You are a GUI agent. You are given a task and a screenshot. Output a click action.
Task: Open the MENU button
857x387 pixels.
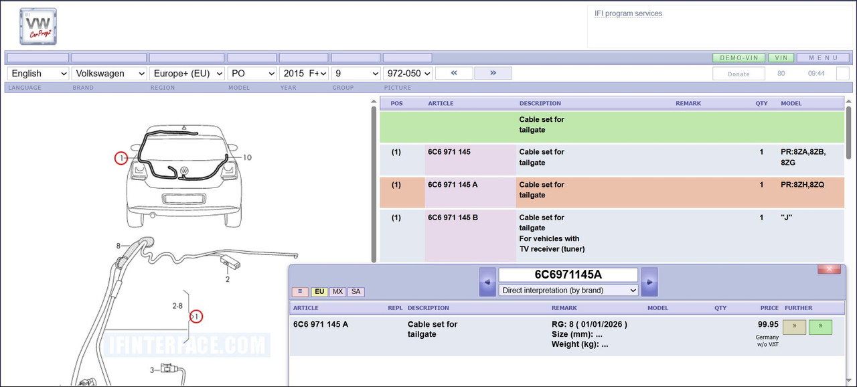click(x=823, y=58)
